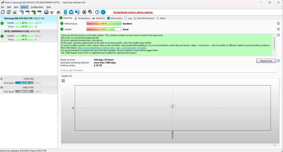Click the 'more than 1000 days' value

[x=105, y=63]
